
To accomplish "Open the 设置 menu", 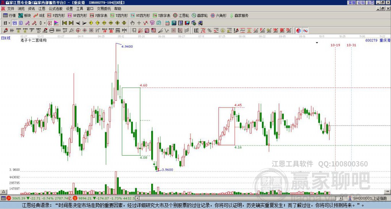I will (x=69, y=9).
